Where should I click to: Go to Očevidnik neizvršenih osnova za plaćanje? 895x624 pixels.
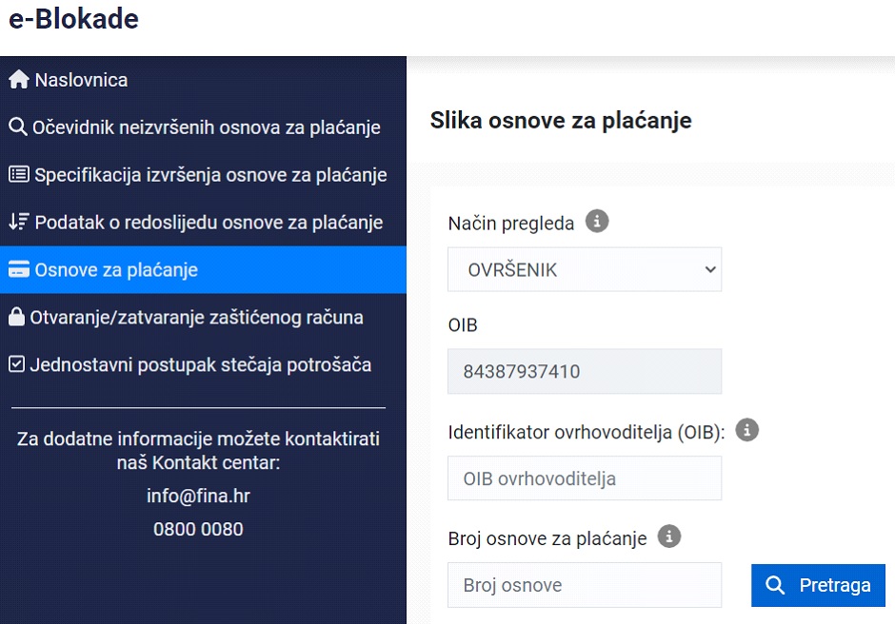[207, 127]
